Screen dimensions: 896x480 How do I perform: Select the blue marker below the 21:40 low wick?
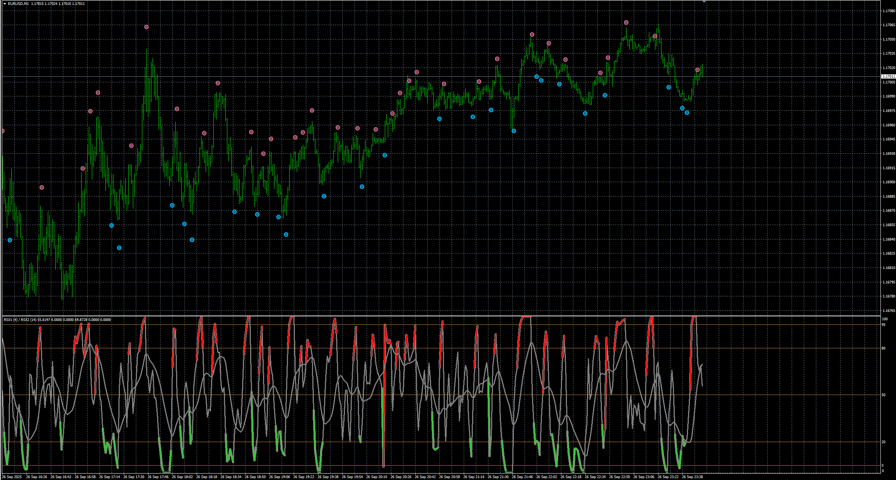coord(514,131)
